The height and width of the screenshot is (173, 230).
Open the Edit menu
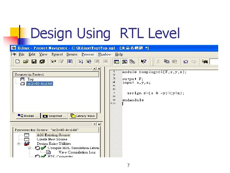[x=32, y=54]
